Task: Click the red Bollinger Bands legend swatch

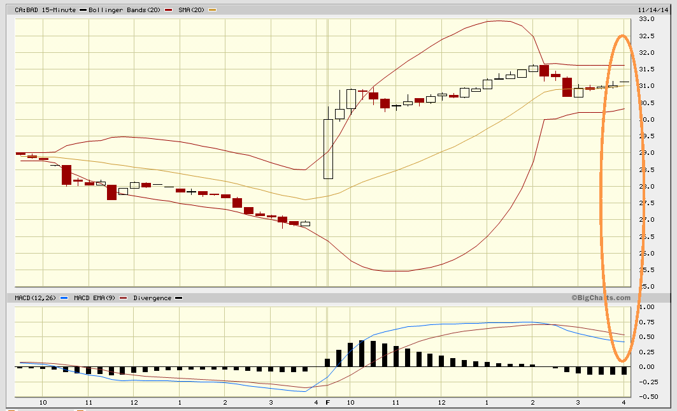Action: 168,10
